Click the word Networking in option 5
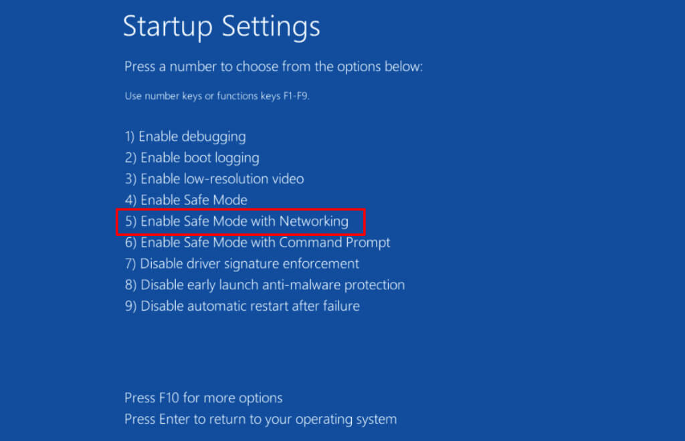This screenshot has width=685, height=441. coord(314,221)
